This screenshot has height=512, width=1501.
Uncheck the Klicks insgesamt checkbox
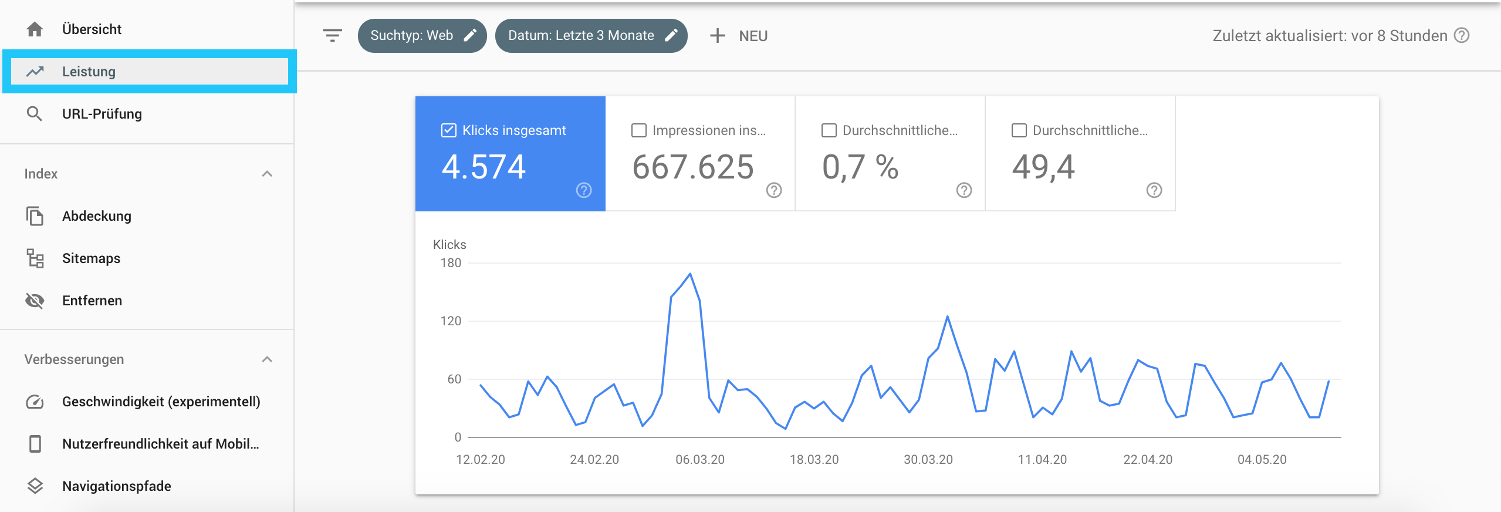tap(449, 130)
